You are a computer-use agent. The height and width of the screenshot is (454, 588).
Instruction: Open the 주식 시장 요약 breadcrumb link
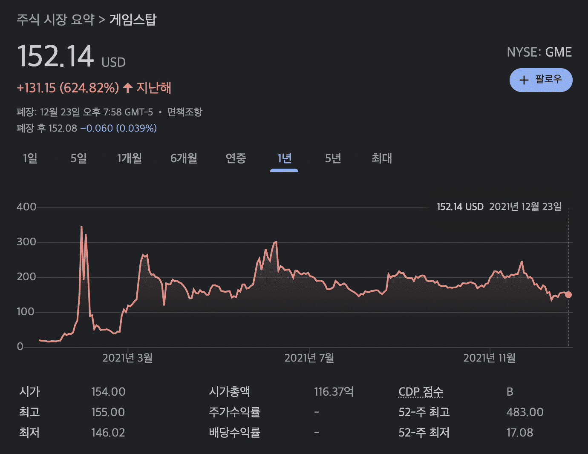tap(55, 20)
